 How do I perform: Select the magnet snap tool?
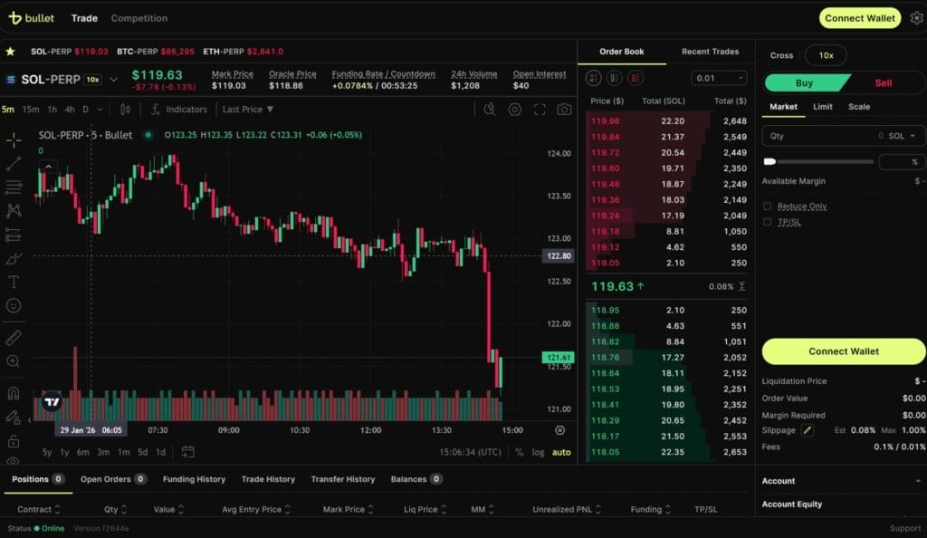pos(14,394)
